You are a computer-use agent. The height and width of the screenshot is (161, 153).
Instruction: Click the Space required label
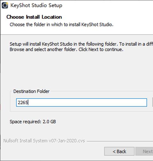click(x=25, y=122)
